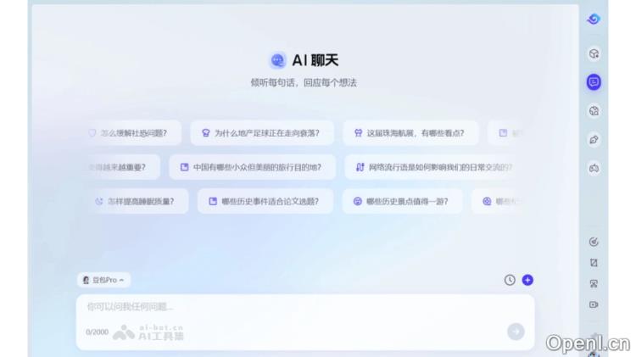636x357 pixels.
Task: Click the send arrow button
Action: click(516, 332)
